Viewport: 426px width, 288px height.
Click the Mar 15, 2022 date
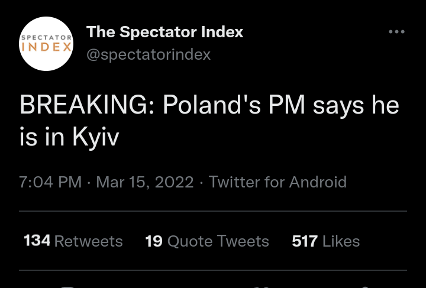click(144, 182)
